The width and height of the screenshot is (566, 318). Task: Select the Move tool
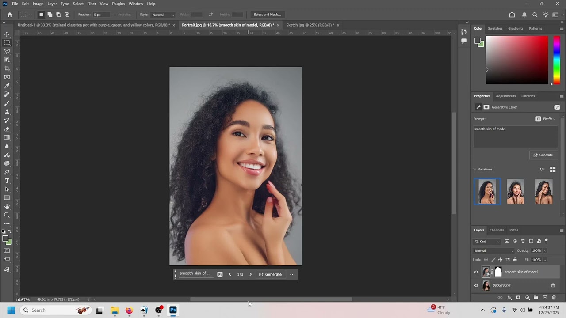coord(7,34)
